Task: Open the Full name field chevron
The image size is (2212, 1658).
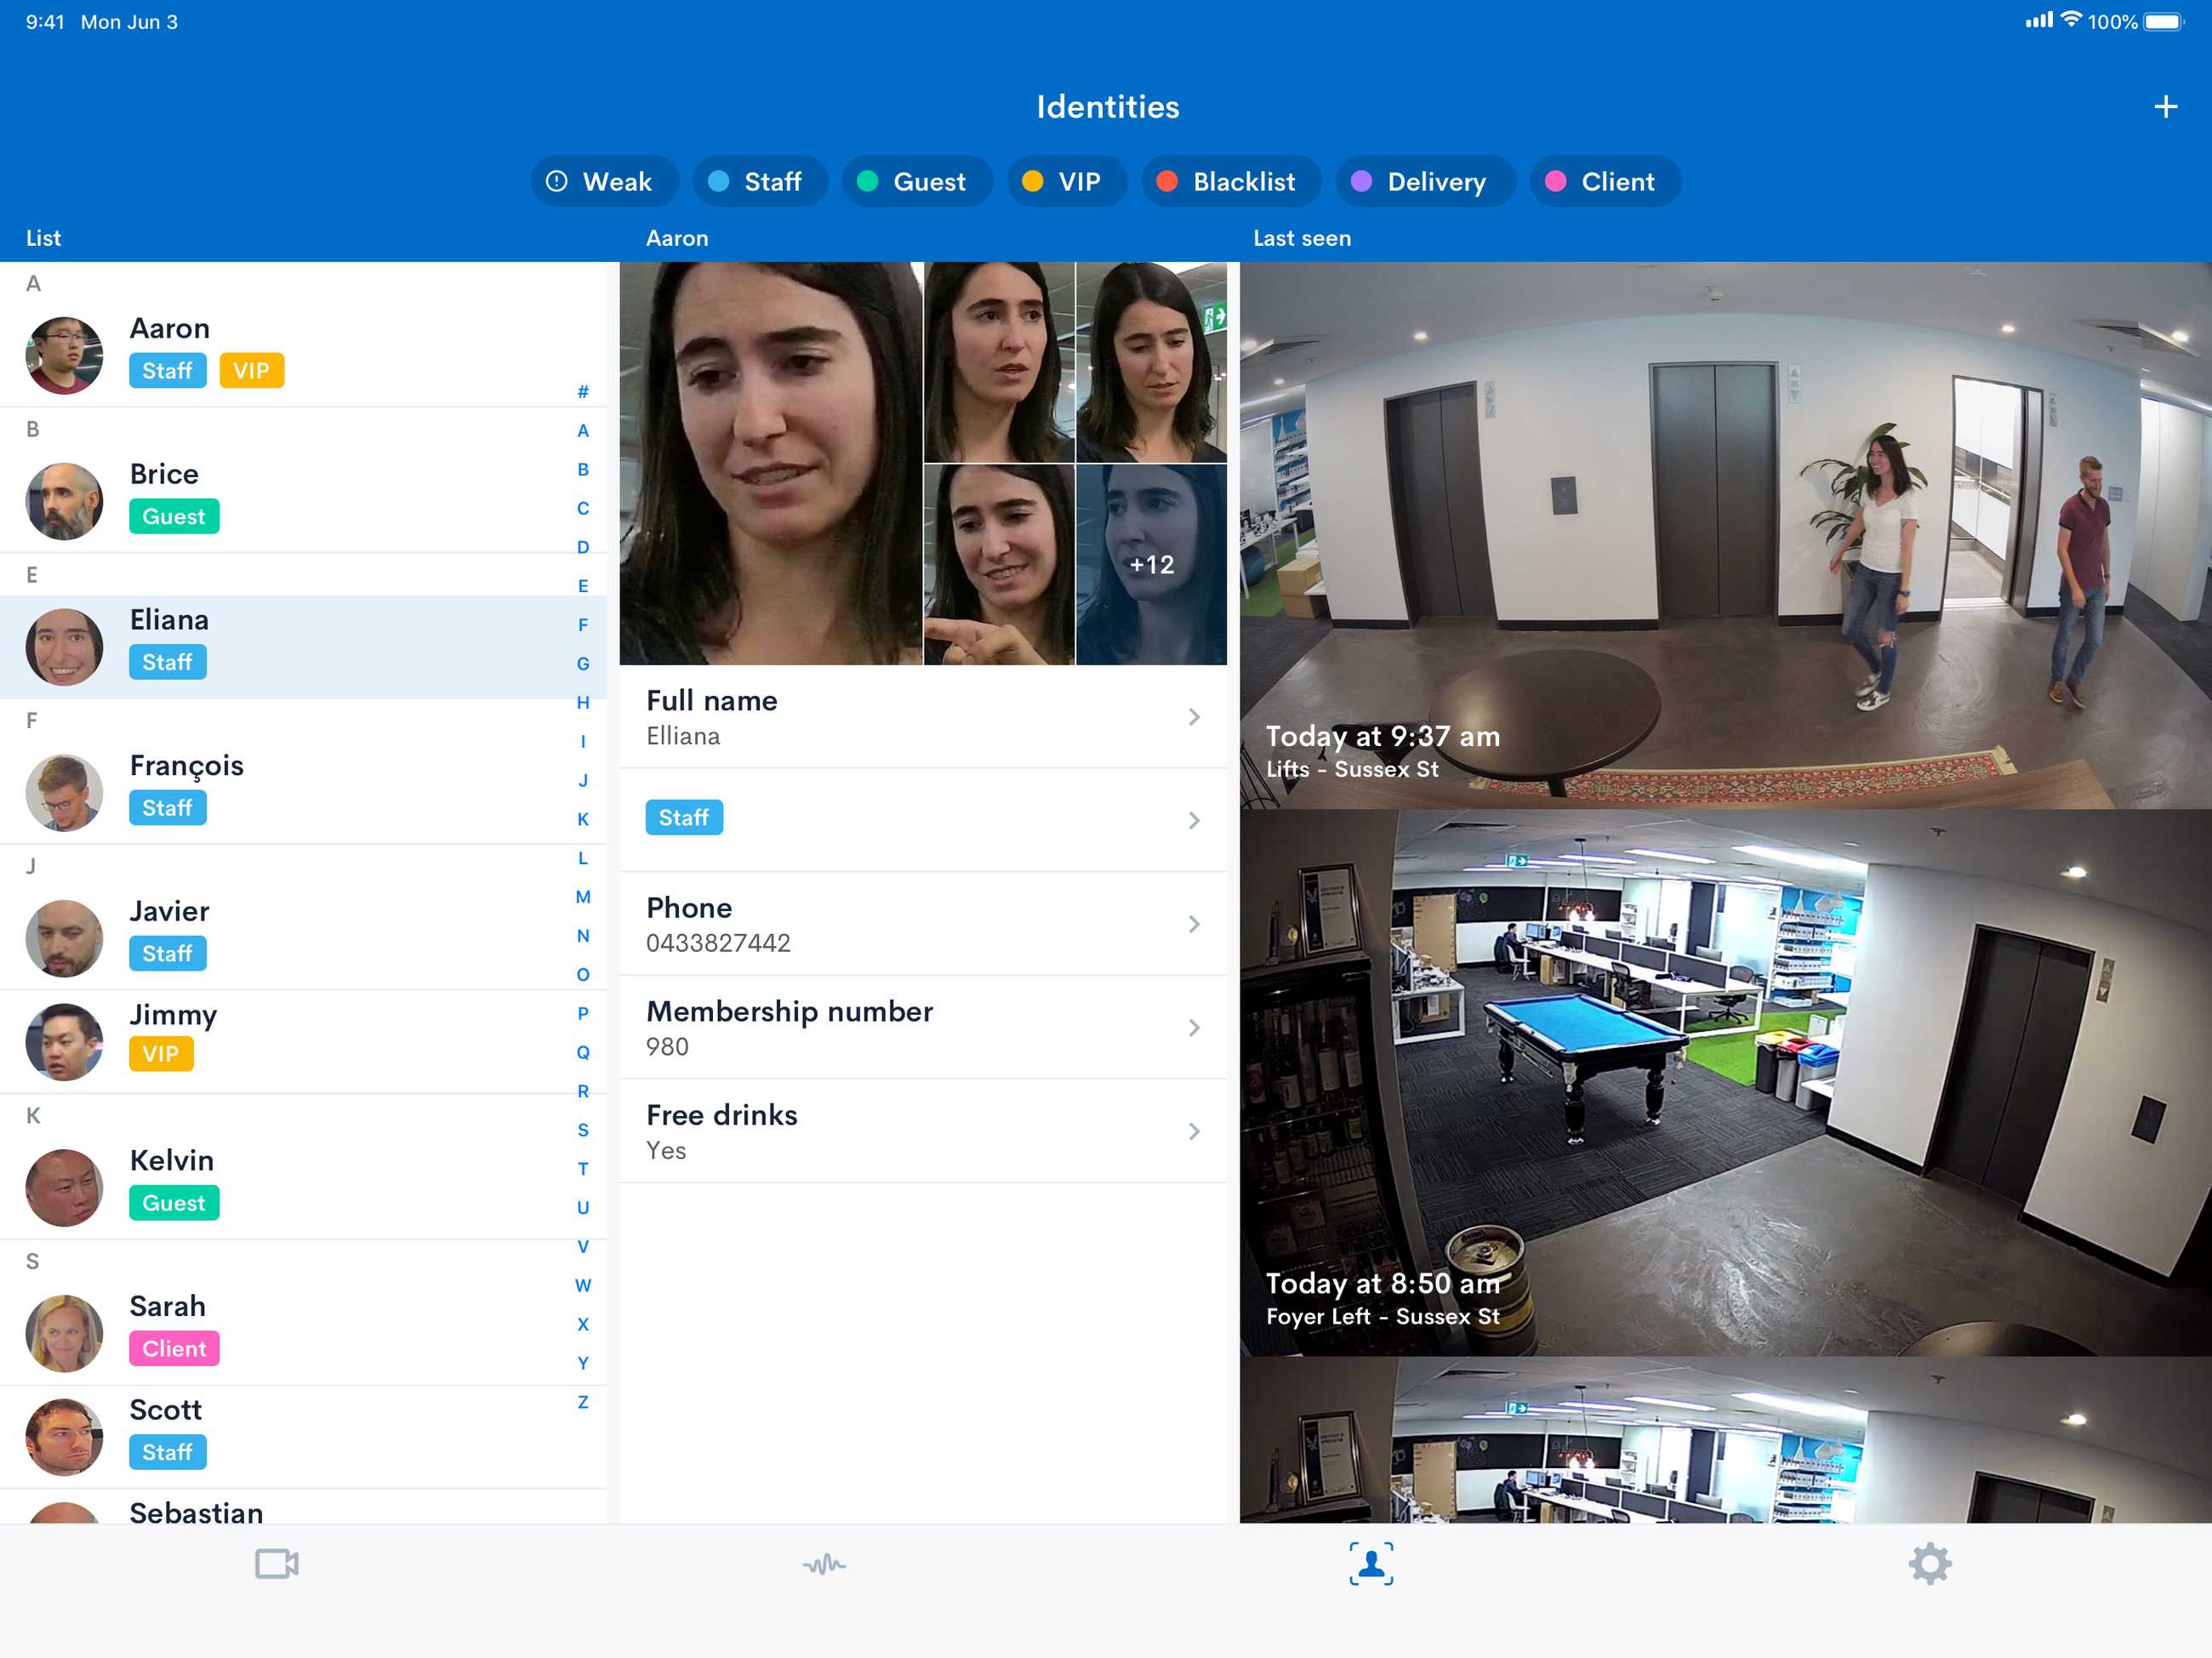Action: [1194, 717]
